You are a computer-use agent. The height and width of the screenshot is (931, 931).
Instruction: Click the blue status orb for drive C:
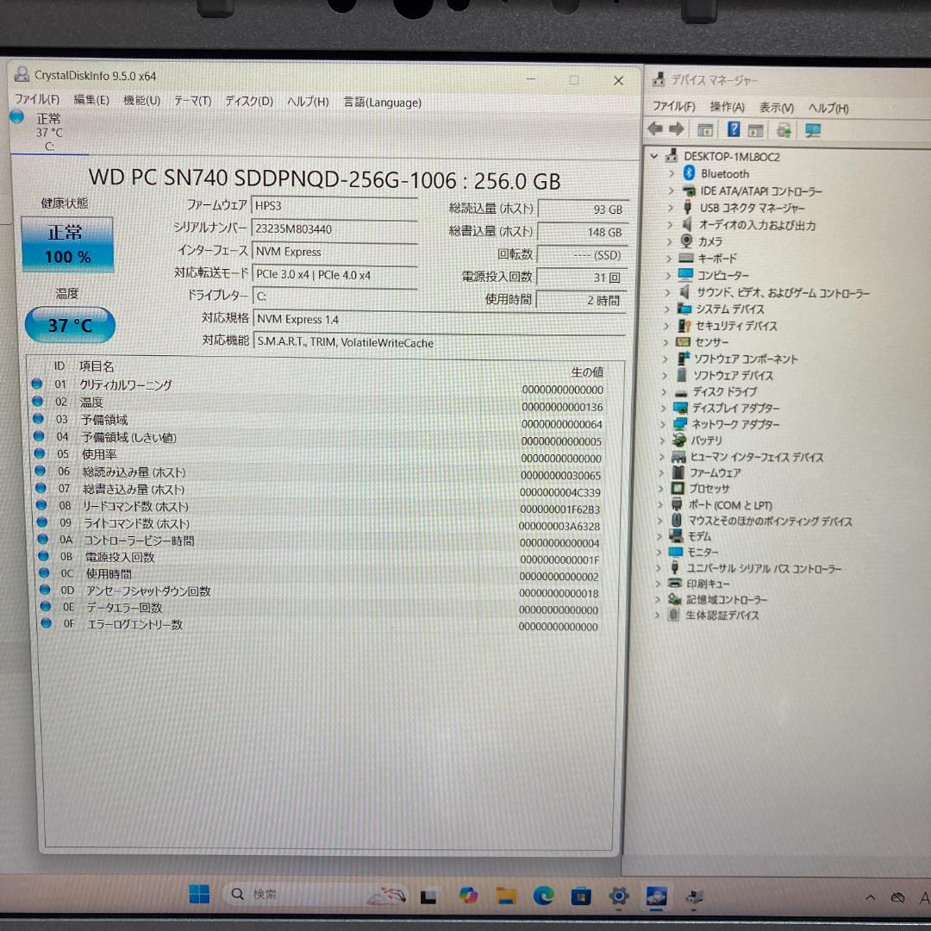tap(17, 117)
